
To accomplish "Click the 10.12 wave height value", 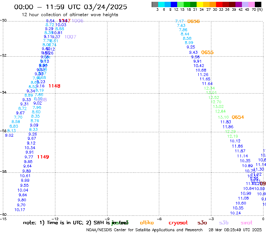I will coord(235,141).
